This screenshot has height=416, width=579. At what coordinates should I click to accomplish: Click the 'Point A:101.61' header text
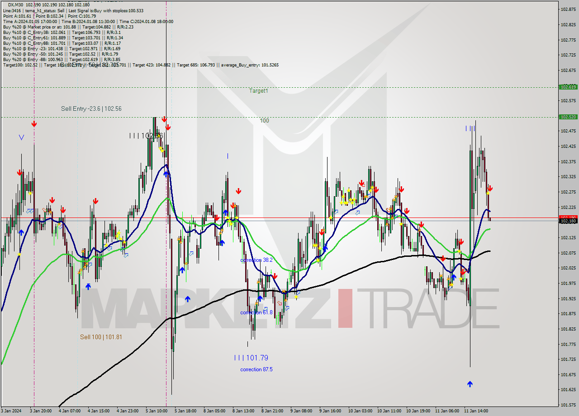(18, 16)
